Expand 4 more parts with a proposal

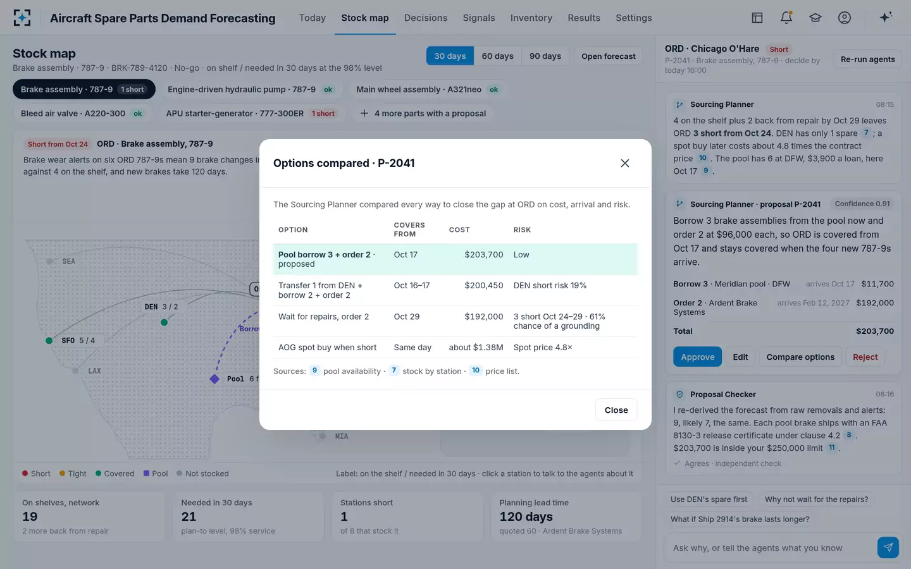point(423,113)
